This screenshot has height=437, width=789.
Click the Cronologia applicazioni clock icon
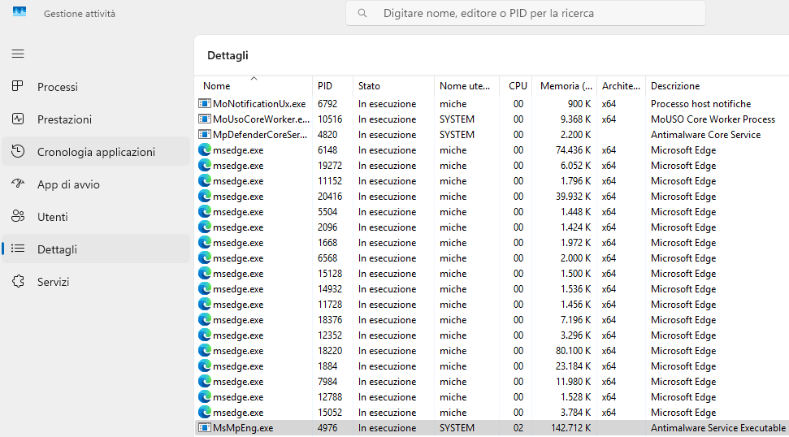coord(18,151)
